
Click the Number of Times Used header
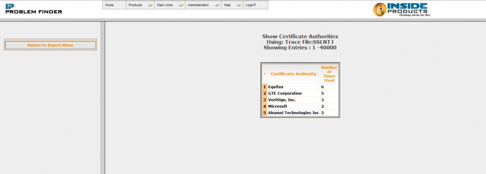coord(329,74)
